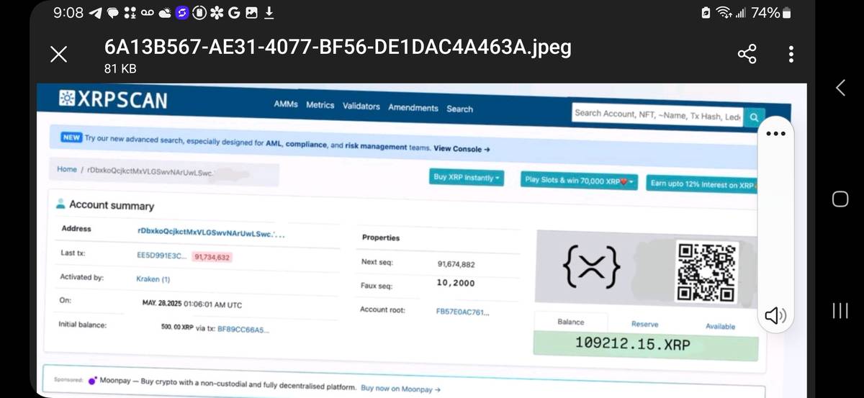This screenshot has height=398, width=864.
Task: Close the image viewer with X icon
Action: [59, 55]
